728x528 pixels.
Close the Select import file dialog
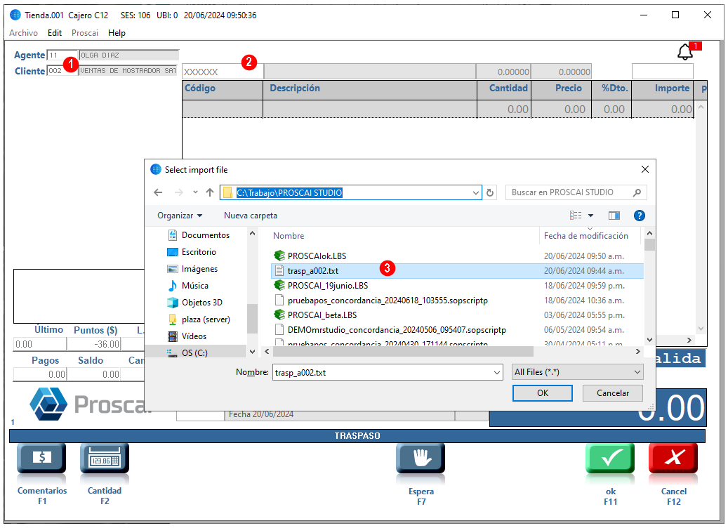click(x=645, y=169)
